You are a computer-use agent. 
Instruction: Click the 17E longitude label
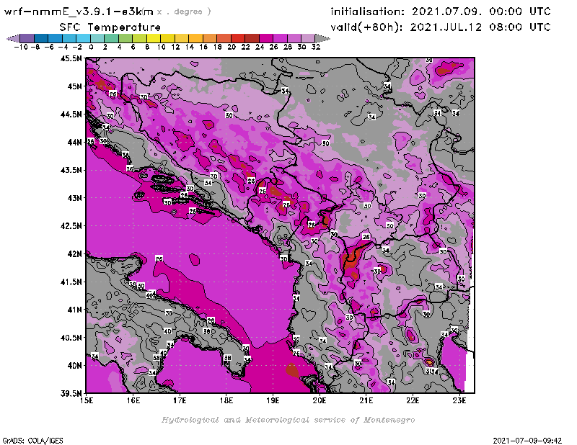[180, 400]
